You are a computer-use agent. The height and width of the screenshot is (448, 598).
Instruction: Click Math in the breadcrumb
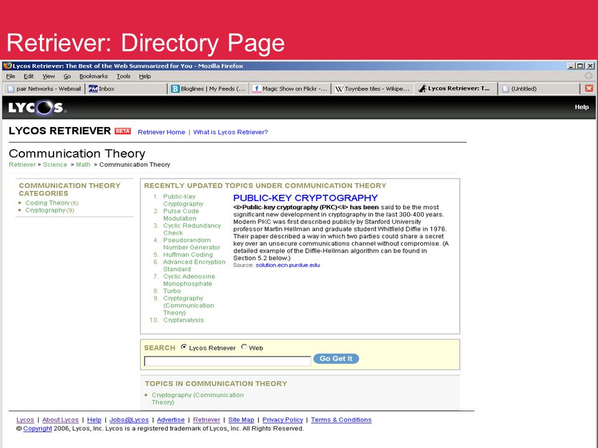(x=83, y=164)
